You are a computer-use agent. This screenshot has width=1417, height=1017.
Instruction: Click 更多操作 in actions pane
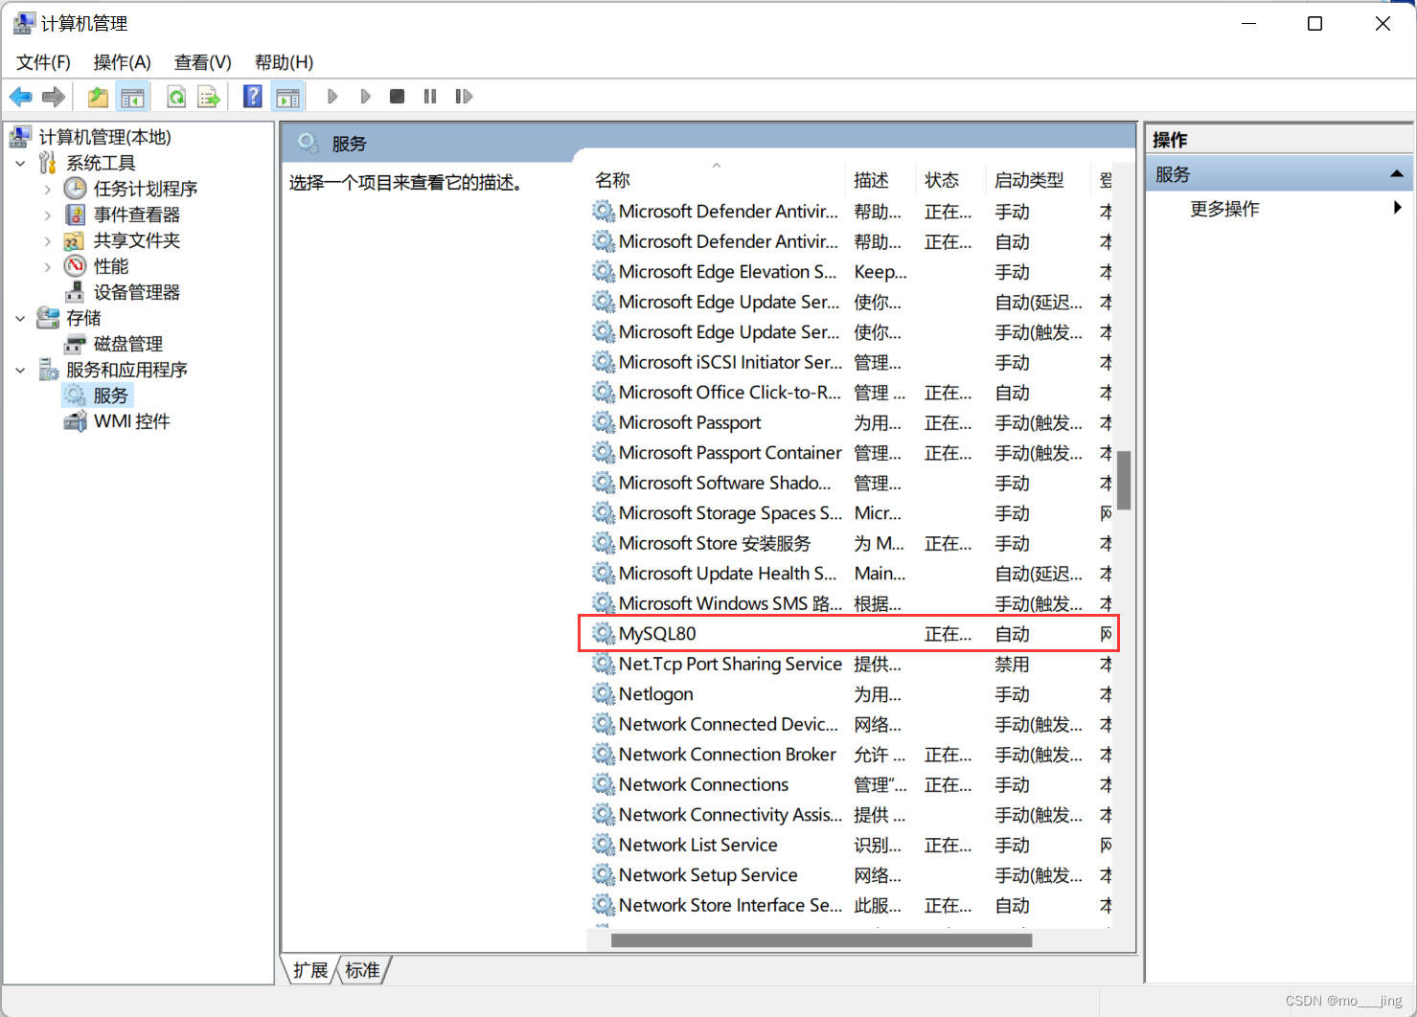[1224, 209]
